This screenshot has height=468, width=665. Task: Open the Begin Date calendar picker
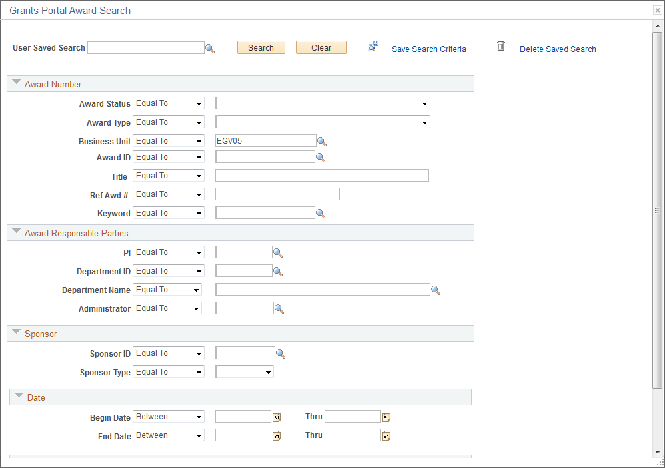click(x=276, y=416)
